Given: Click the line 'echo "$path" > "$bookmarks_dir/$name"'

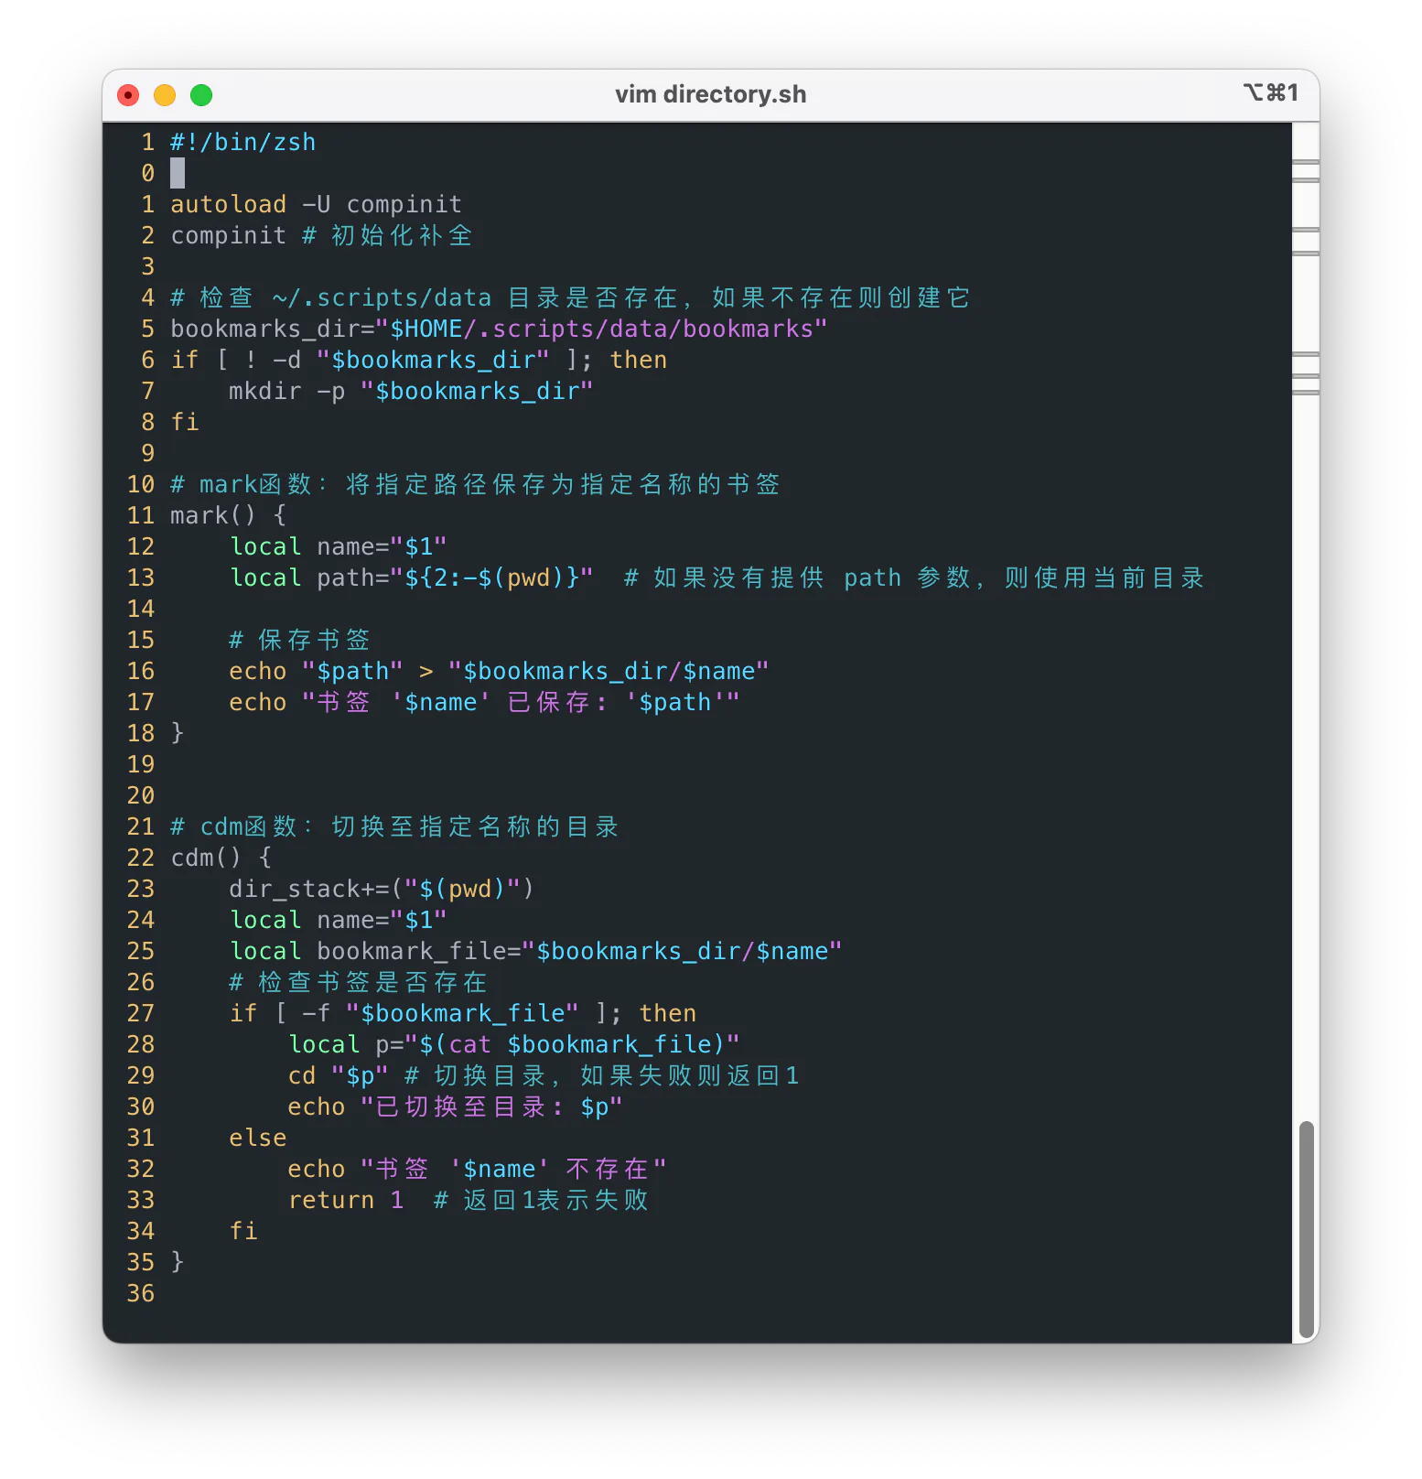Looking at the screenshot, I should pyautogui.click(x=499, y=671).
